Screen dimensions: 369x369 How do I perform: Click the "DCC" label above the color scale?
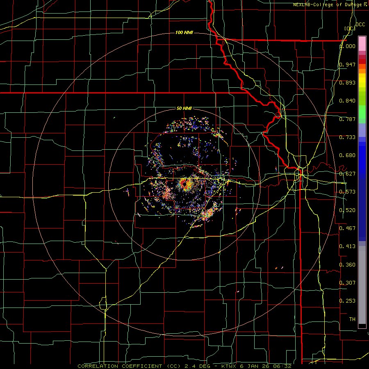360,25
